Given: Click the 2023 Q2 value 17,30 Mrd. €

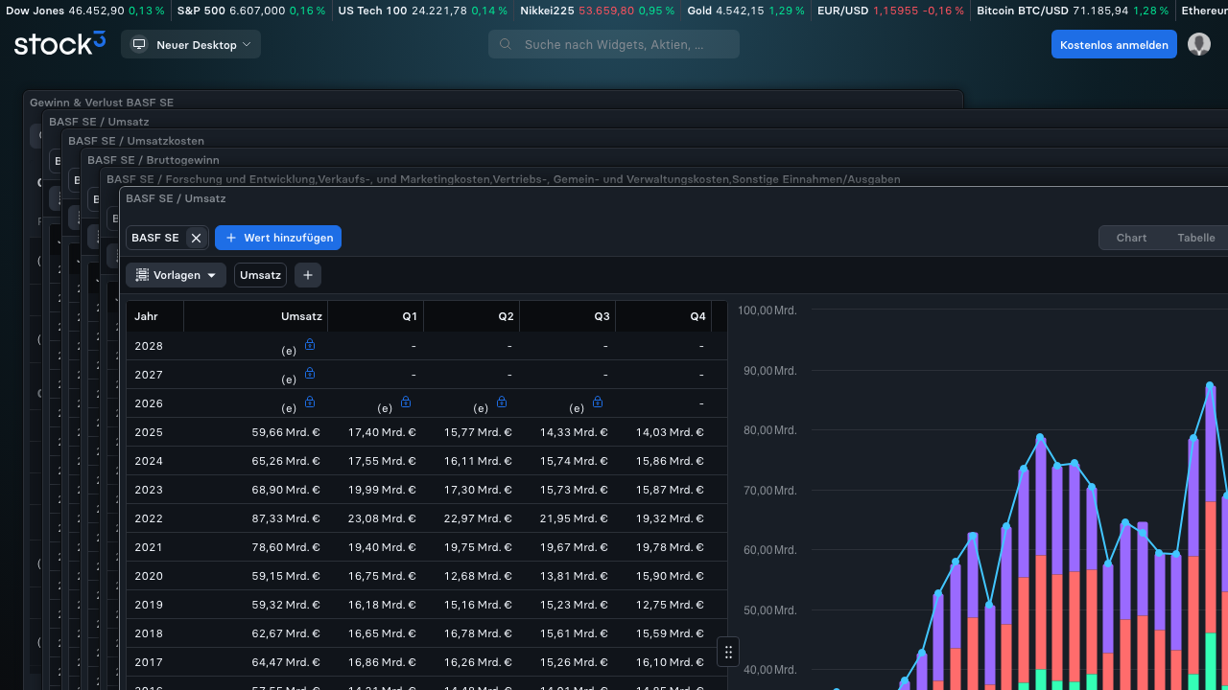Looking at the screenshot, I should tap(478, 490).
